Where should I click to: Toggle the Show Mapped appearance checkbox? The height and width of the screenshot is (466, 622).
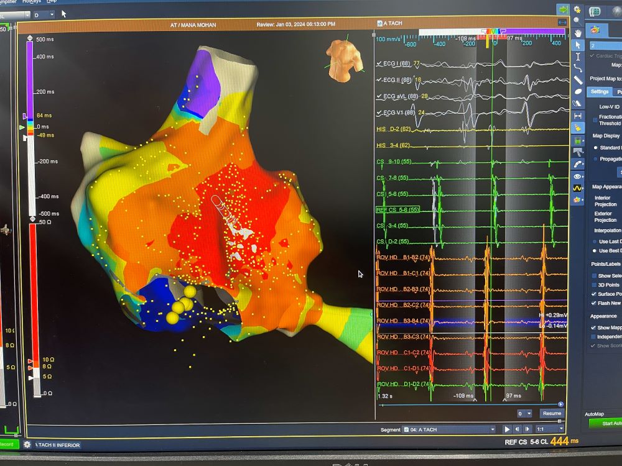[593, 327]
